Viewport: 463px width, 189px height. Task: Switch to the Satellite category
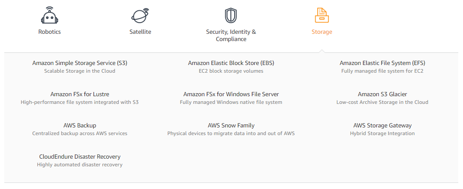[x=140, y=32]
